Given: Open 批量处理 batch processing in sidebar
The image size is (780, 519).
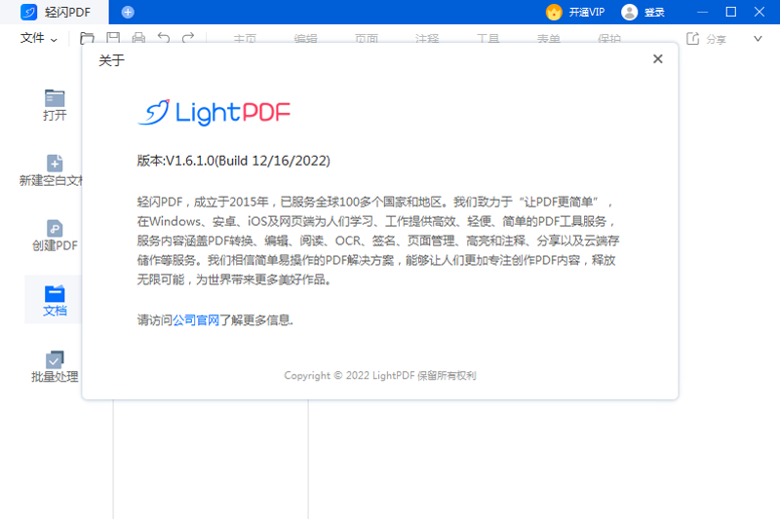Looking at the screenshot, I should [55, 367].
